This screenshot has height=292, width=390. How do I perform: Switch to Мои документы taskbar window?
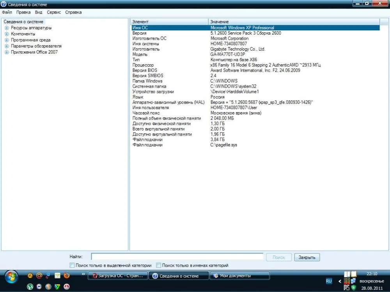pos(239,276)
